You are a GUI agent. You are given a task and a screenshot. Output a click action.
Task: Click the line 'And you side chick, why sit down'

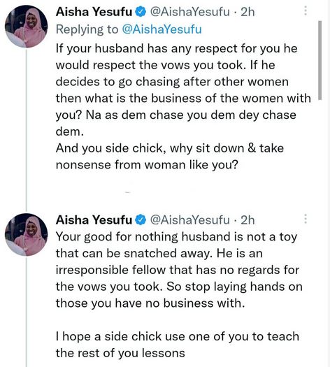pyautogui.click(x=170, y=148)
